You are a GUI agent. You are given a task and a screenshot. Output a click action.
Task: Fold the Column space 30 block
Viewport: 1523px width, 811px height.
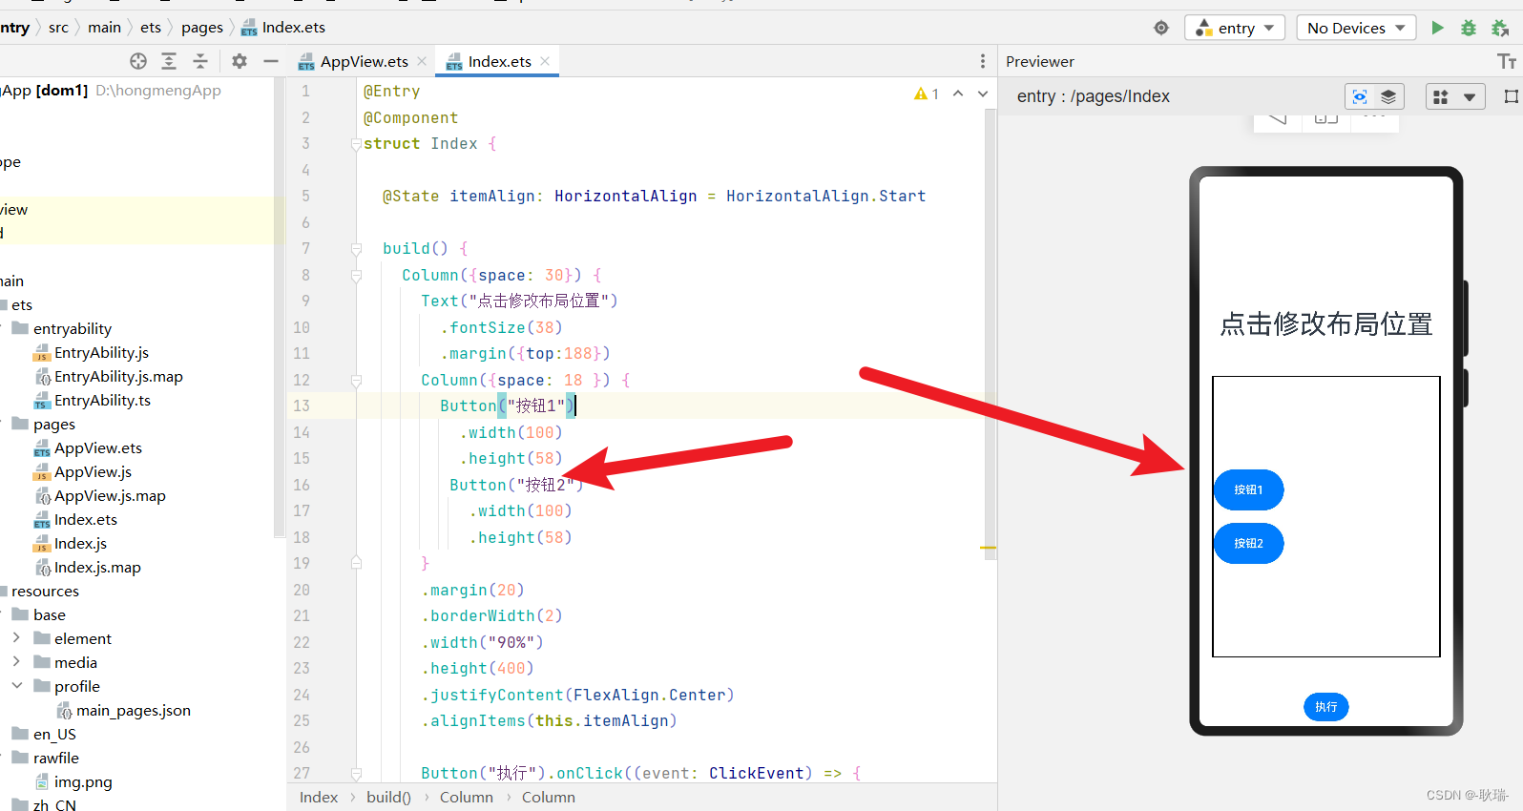pyautogui.click(x=356, y=276)
